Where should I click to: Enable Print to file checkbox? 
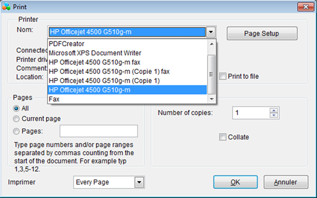click(x=223, y=76)
